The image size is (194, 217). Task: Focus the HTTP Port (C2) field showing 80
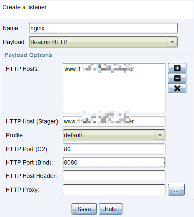coord(114,149)
